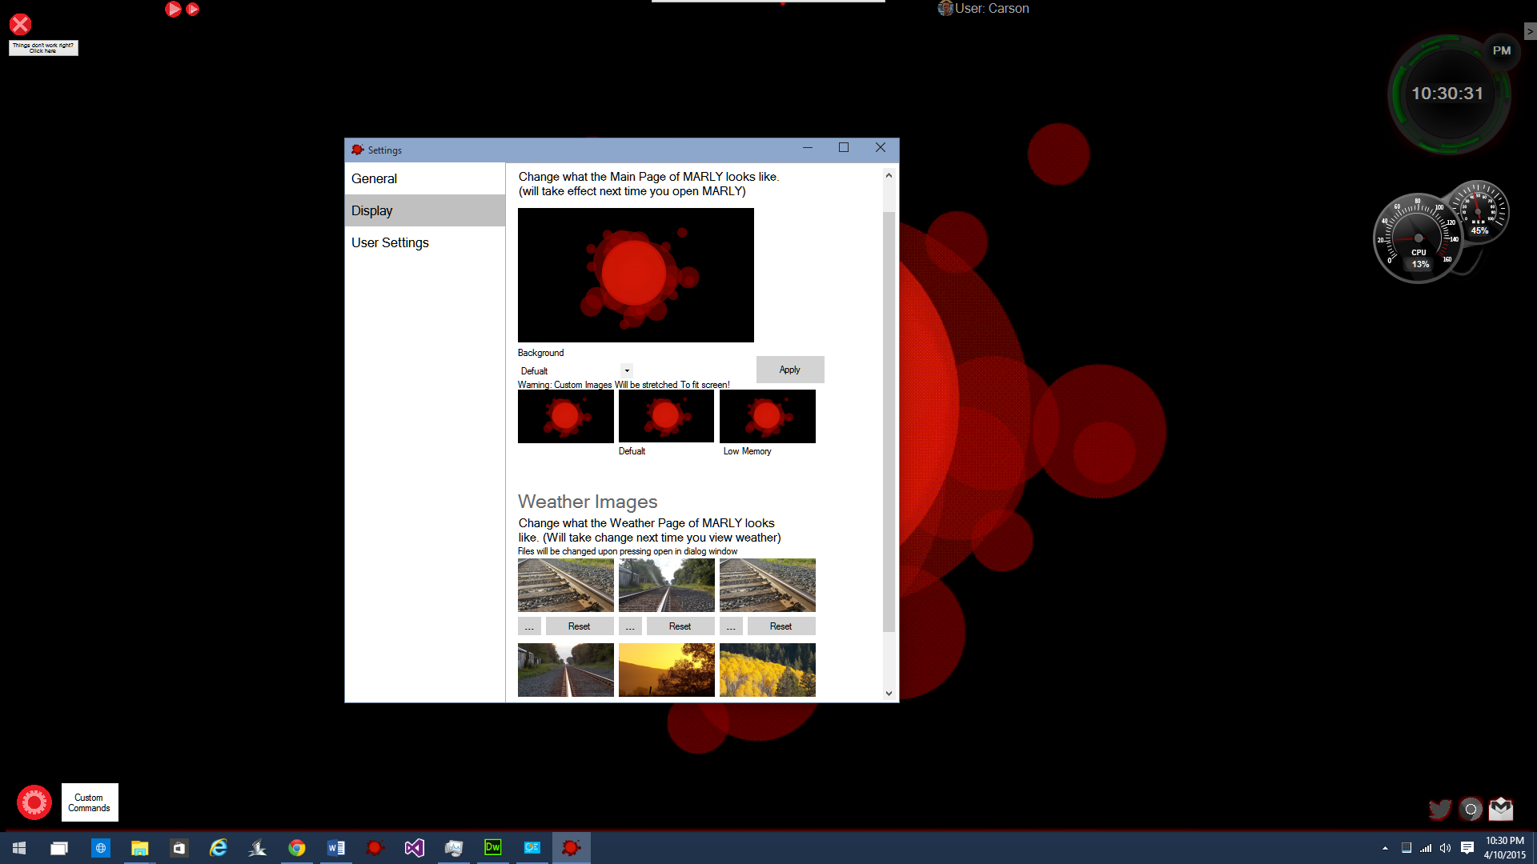The image size is (1537, 864).
Task: Expand the top-right sidebar arrow
Action: 1530,32
